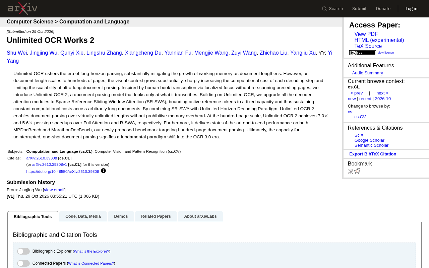
Task: Open the Creative Commons BY license badge
Action: (363, 53)
